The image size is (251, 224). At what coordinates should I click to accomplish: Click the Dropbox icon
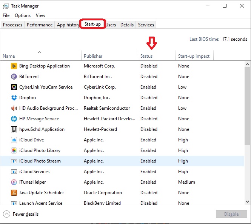tap(14, 98)
